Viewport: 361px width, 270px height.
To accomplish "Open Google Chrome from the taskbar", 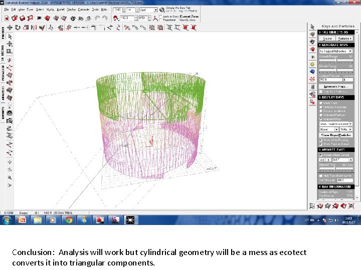I will 69,220.
